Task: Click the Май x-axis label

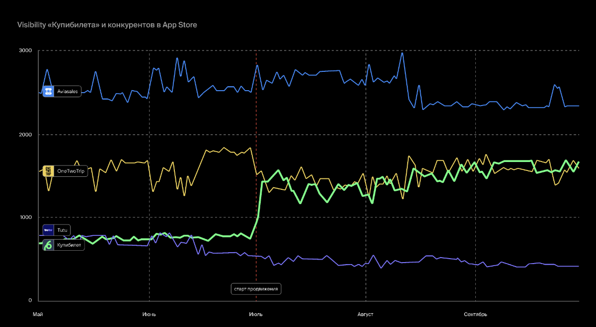Action: click(38, 315)
